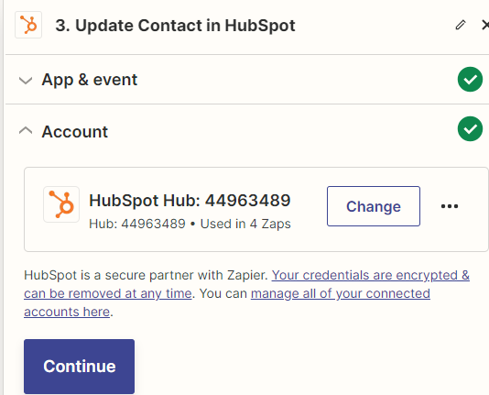Viewport: 489px width, 395px height.
Task: Collapse the Account section chevron
Action: tap(26, 131)
